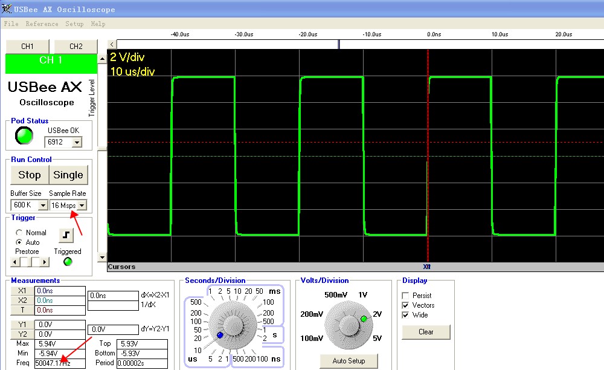Viewport: 604px width, 370px height.
Task: Click the Triggered status LED
Action: coord(68,262)
